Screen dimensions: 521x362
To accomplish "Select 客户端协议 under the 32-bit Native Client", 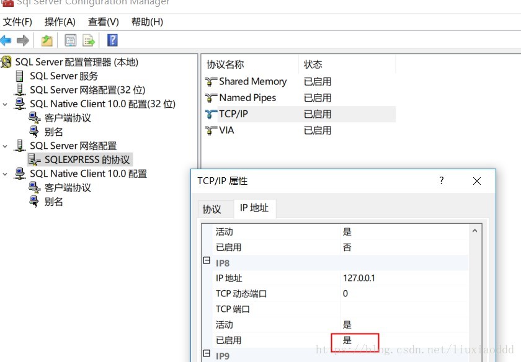I will click(68, 118).
